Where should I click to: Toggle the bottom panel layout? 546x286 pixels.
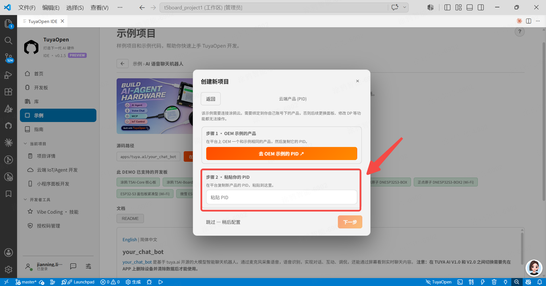click(470, 8)
